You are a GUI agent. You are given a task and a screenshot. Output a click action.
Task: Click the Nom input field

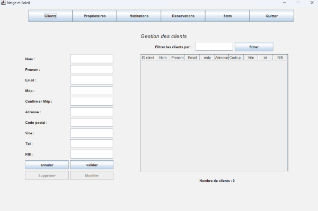(92, 59)
